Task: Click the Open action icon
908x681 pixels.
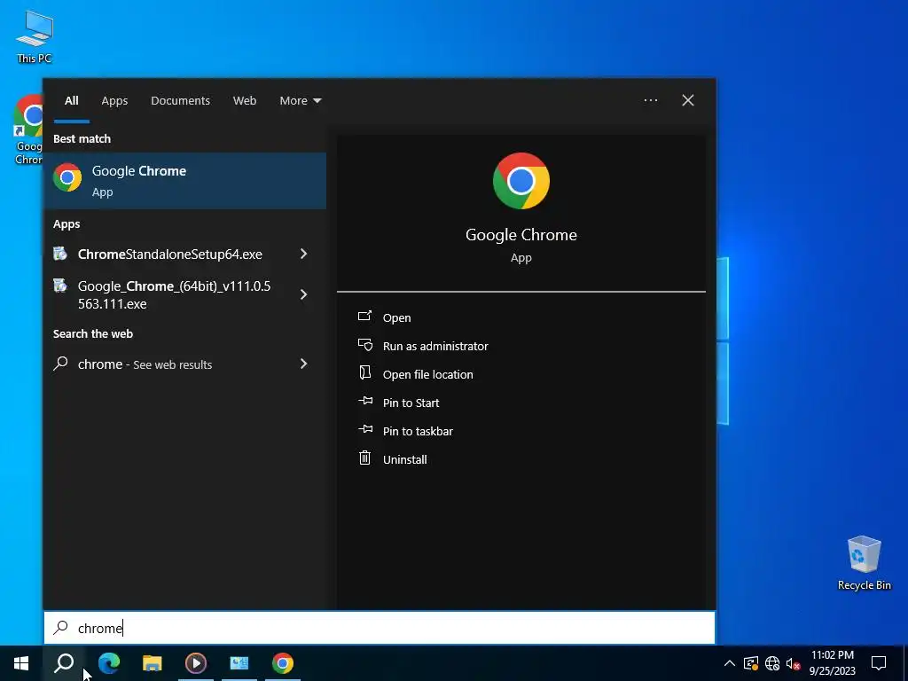Action: coord(364,317)
